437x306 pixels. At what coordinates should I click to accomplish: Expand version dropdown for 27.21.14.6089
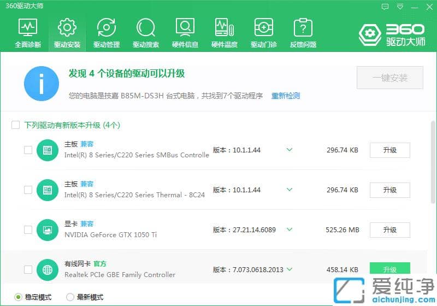290,229
